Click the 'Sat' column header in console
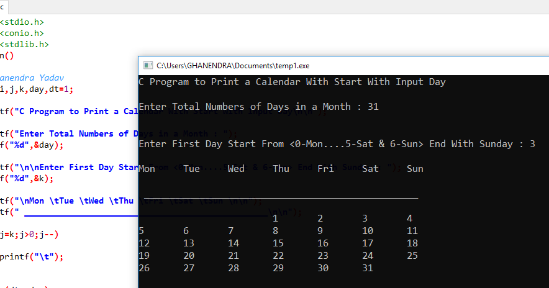This screenshot has height=288, width=549. 370,169
